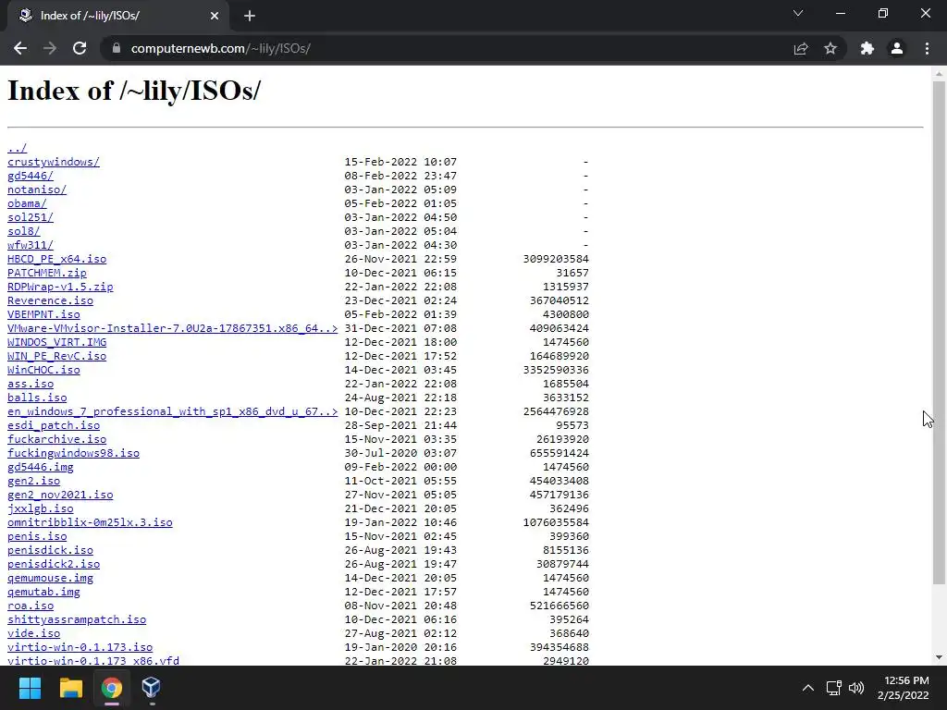Download gd5446.img
Viewport: 947px width, 710px height.
pos(40,467)
